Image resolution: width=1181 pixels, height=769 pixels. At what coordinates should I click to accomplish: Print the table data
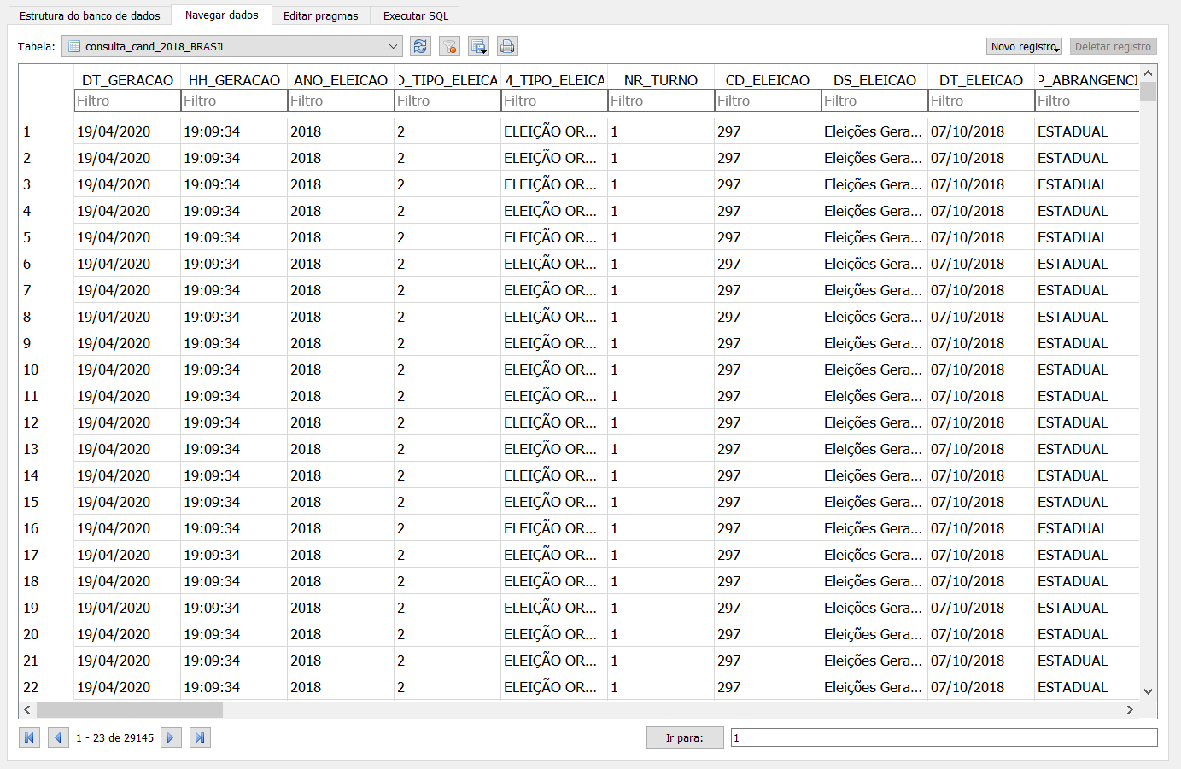coord(507,46)
